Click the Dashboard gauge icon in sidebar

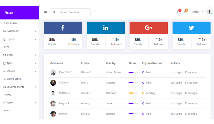pyautogui.click(x=4, y=31)
